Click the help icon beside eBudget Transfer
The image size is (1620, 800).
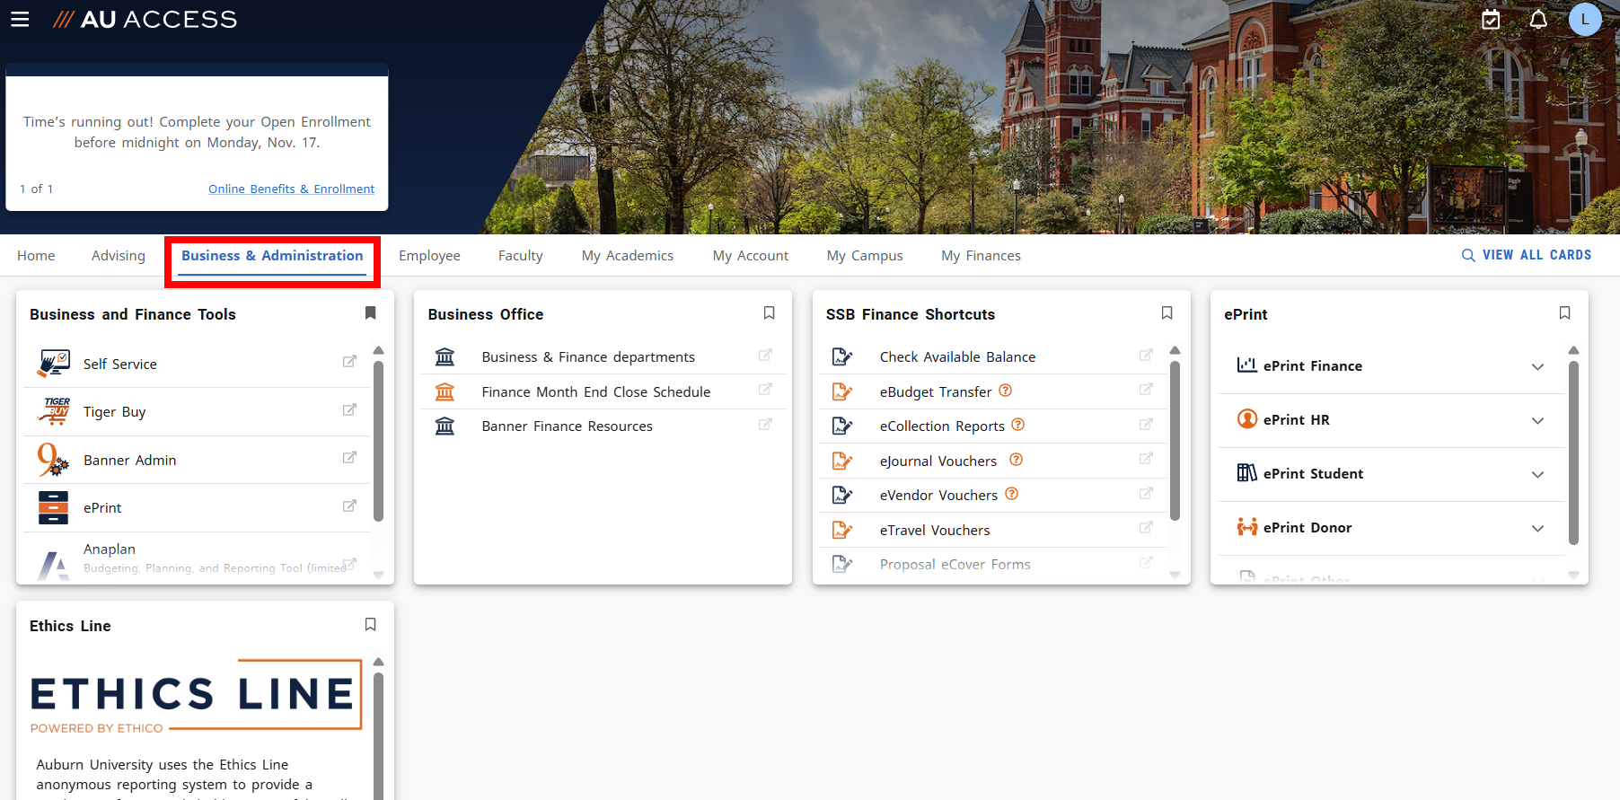click(x=1006, y=391)
